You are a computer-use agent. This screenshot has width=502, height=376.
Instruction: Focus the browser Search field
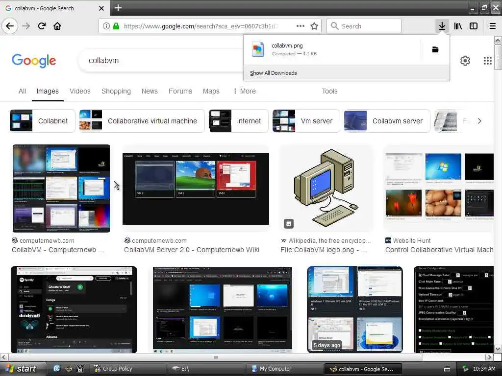(364, 26)
